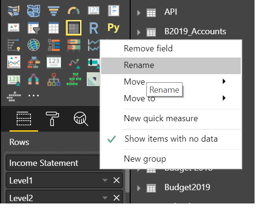Select the B2019_Accounts table name
The height and width of the screenshot is (212, 266).
pyautogui.click(x=195, y=31)
